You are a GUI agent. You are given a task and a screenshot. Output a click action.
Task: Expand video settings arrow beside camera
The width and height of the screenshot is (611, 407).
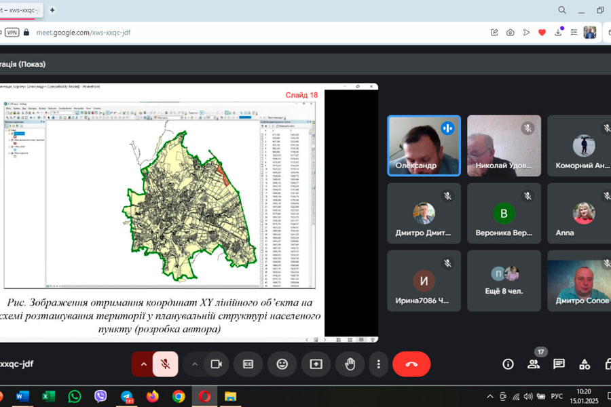coord(195,364)
